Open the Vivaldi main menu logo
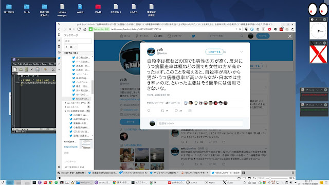The height and width of the screenshot is (185, 329). click(59, 24)
